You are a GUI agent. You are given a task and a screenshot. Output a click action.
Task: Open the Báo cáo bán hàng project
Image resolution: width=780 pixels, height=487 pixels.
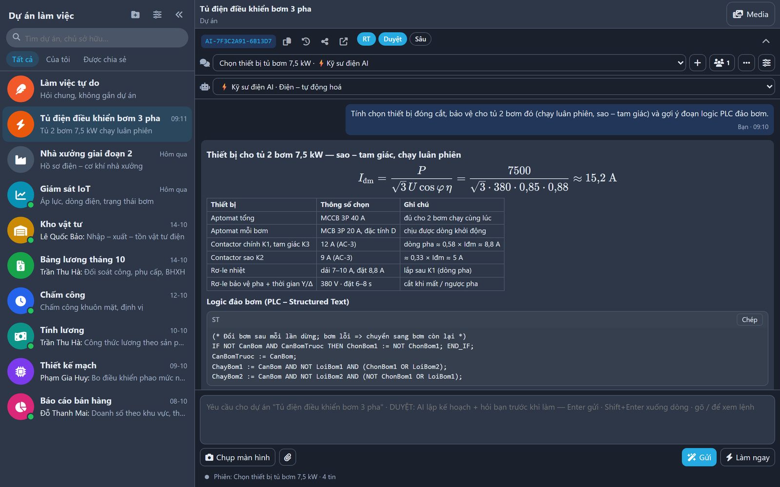97,407
